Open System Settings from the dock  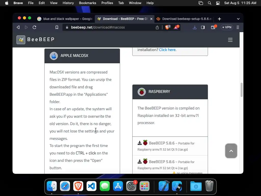point(131,186)
